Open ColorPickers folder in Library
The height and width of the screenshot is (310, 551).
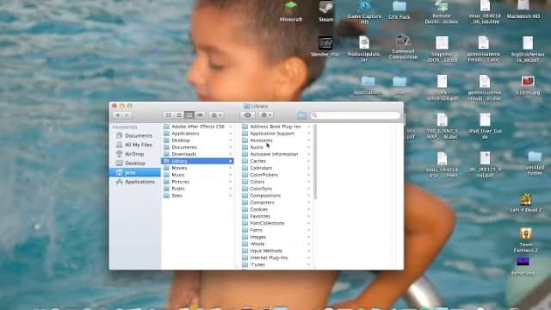(276, 175)
